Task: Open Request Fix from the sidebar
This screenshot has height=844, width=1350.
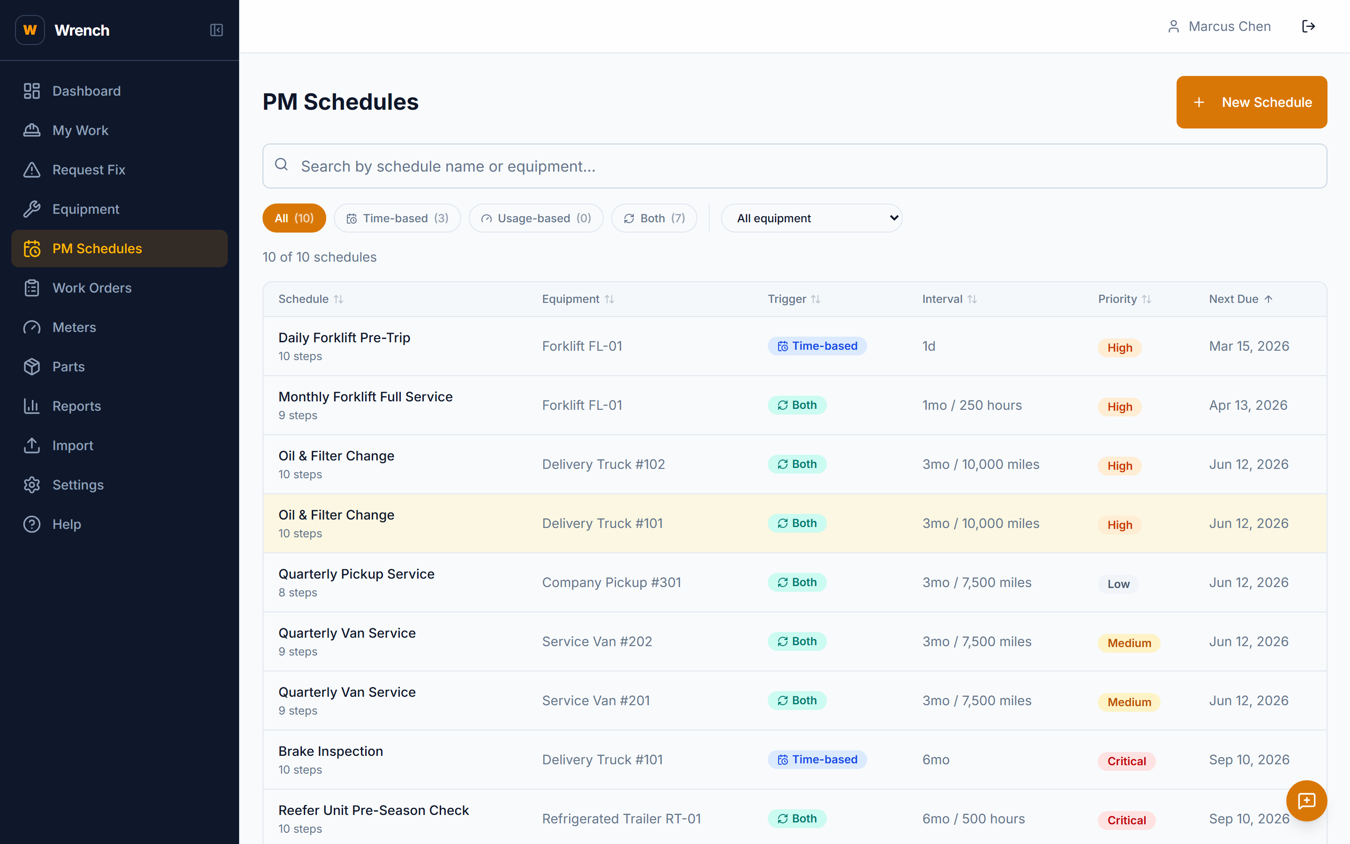Action: [89, 170]
